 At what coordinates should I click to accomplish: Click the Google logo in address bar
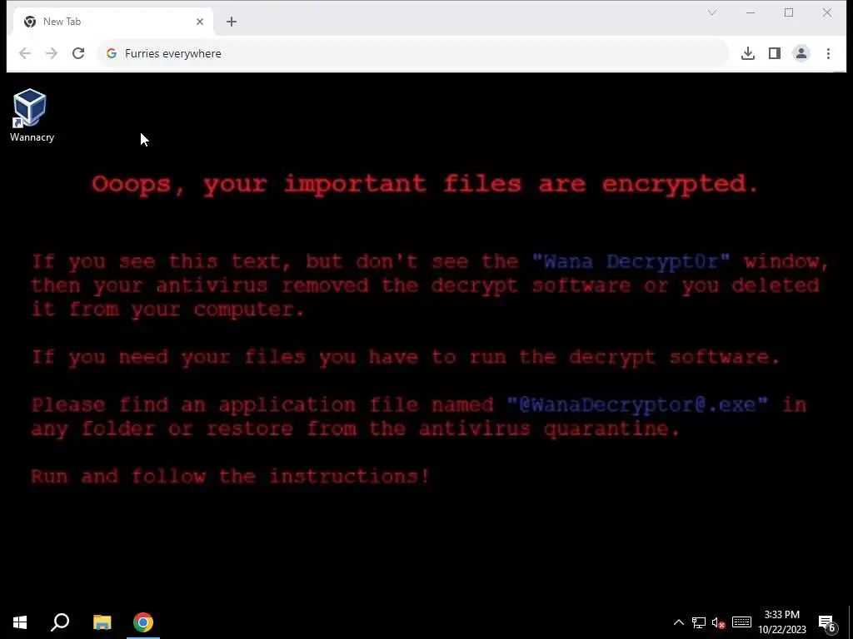click(x=112, y=53)
